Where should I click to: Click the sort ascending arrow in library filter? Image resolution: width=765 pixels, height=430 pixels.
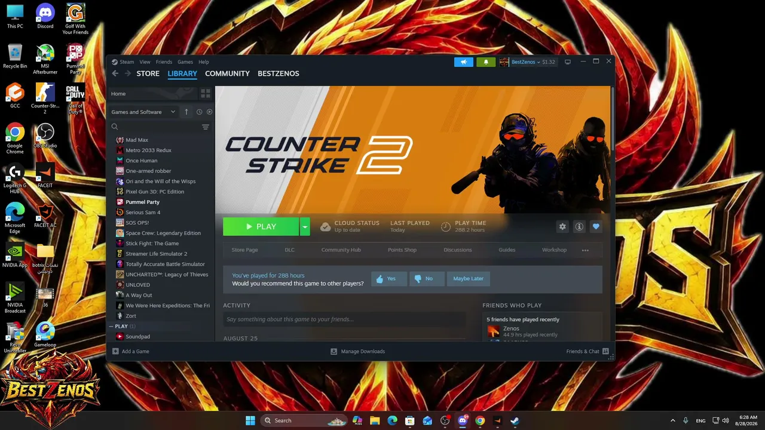click(x=186, y=112)
